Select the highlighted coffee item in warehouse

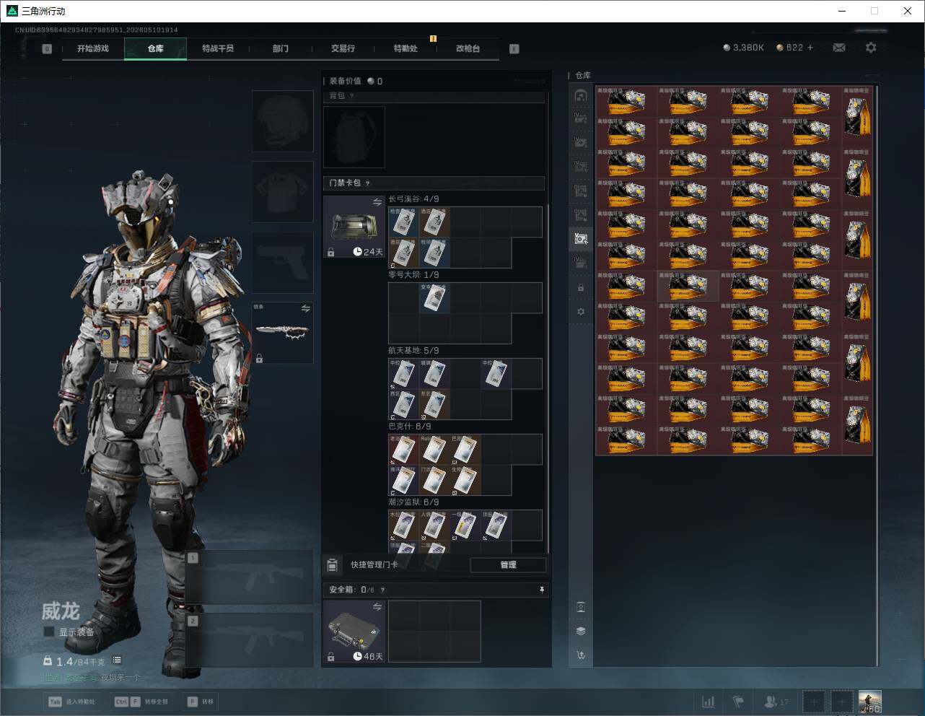(688, 287)
